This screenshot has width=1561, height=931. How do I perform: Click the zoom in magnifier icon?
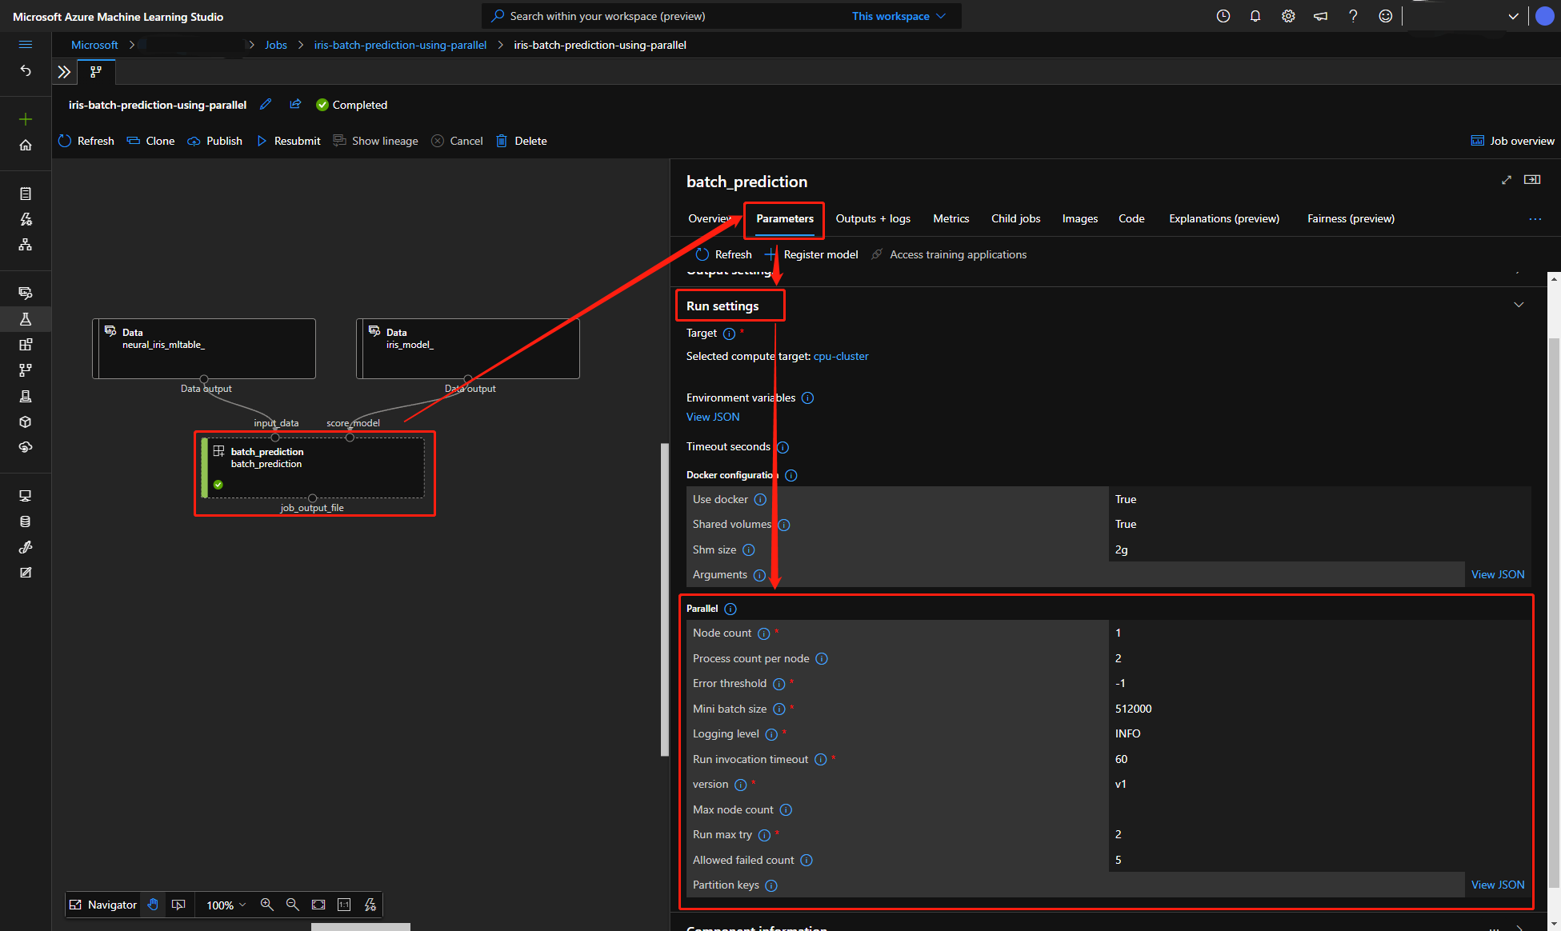[267, 905]
